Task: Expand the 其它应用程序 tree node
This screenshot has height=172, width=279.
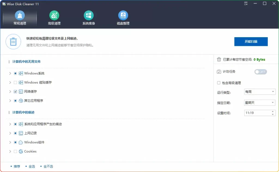Action: 10,101
